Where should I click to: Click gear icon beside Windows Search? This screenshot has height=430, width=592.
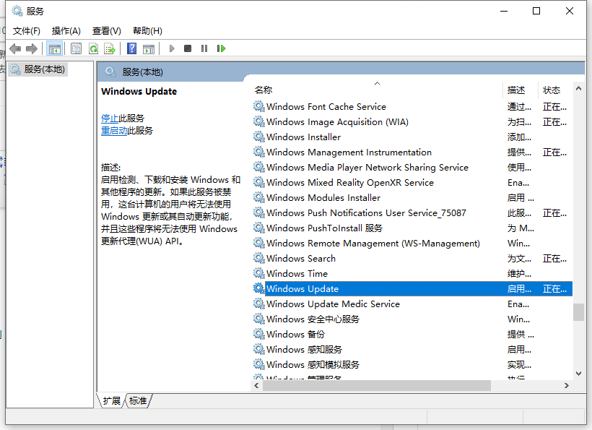pyautogui.click(x=258, y=258)
